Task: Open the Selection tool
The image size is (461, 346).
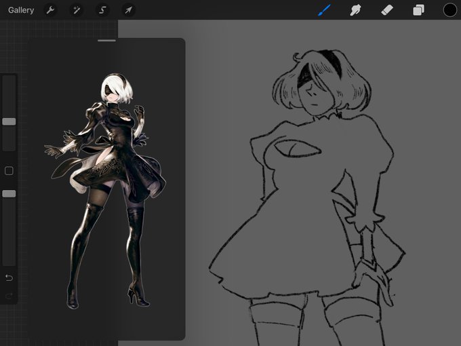Action: pos(102,10)
